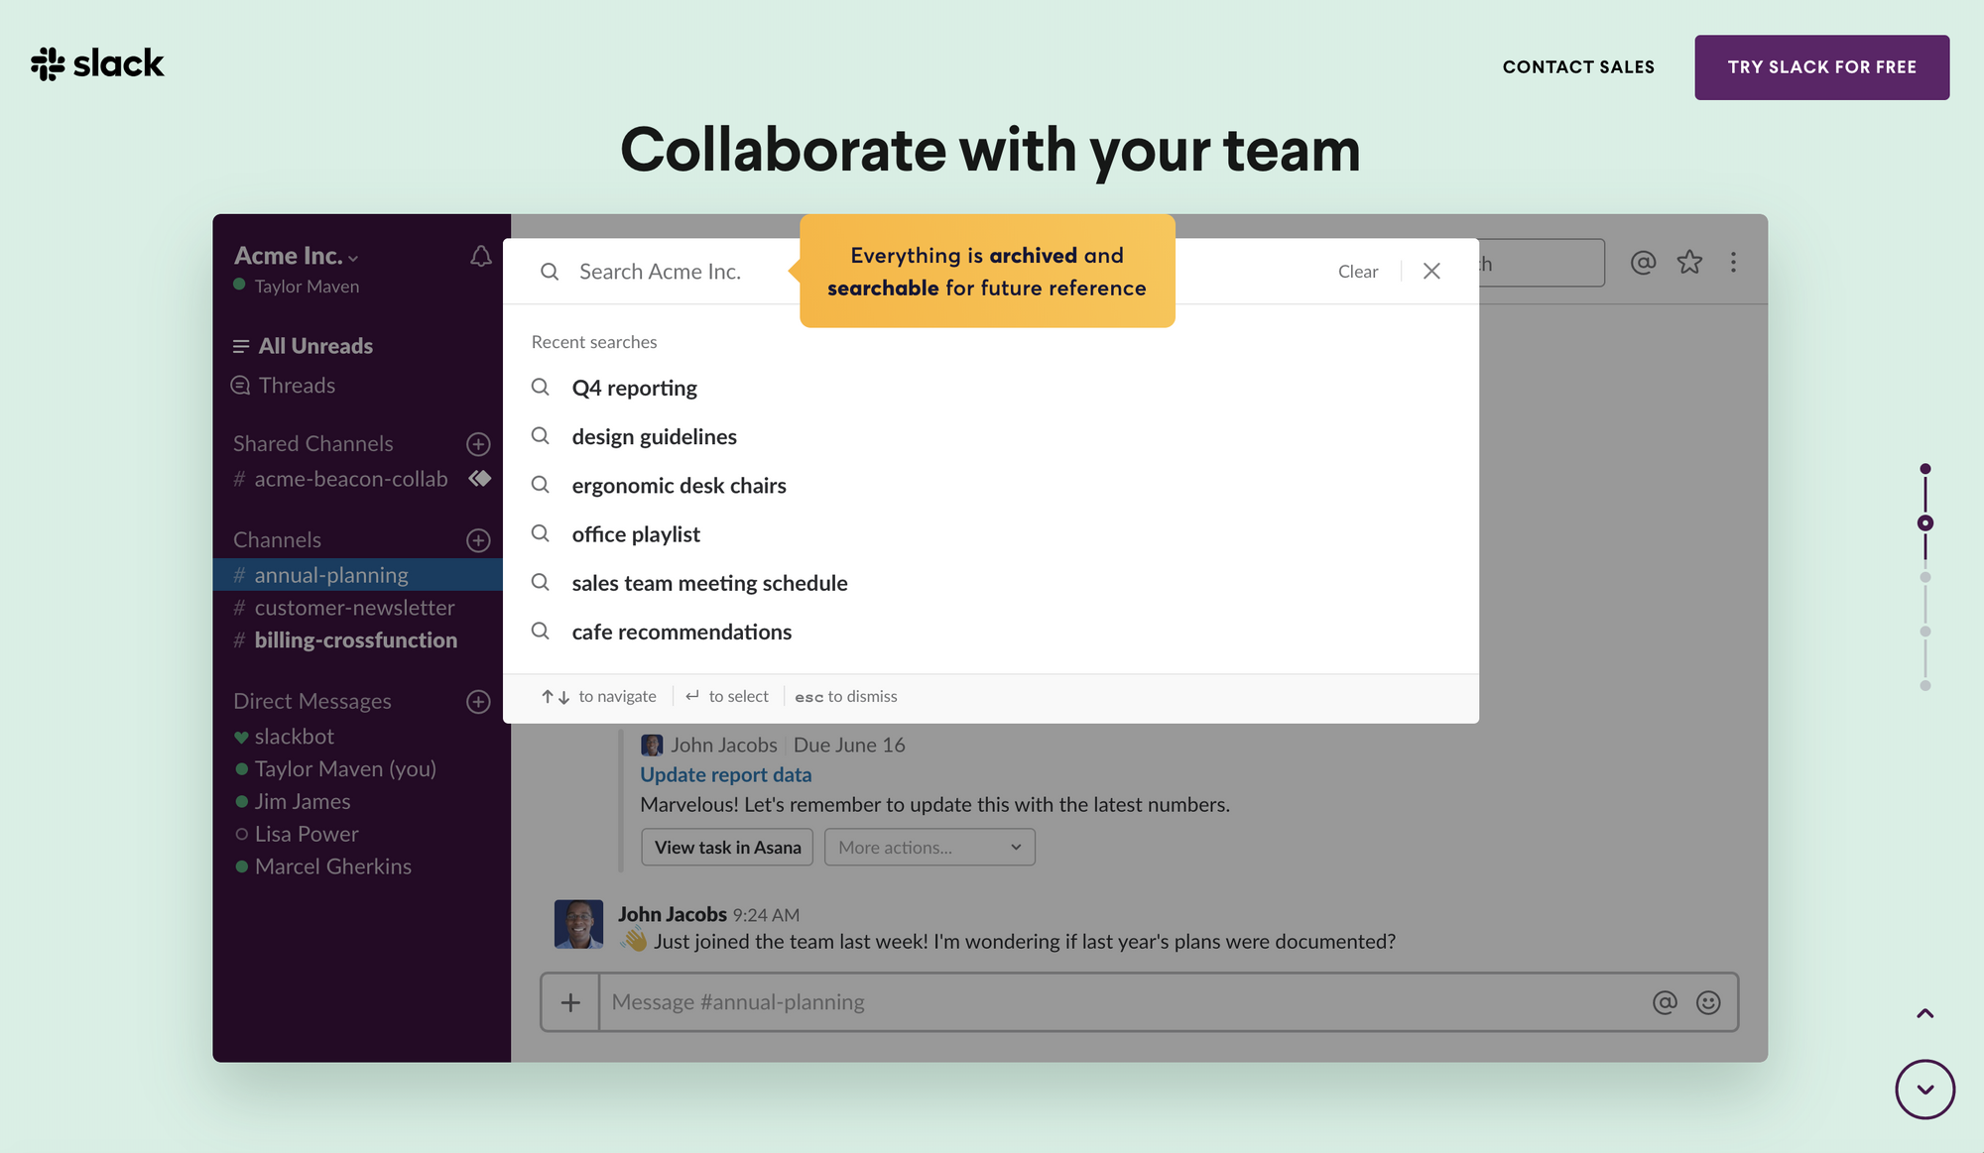Add a new shared channel with plus icon
Screen dimensions: 1984x1153
(478, 444)
